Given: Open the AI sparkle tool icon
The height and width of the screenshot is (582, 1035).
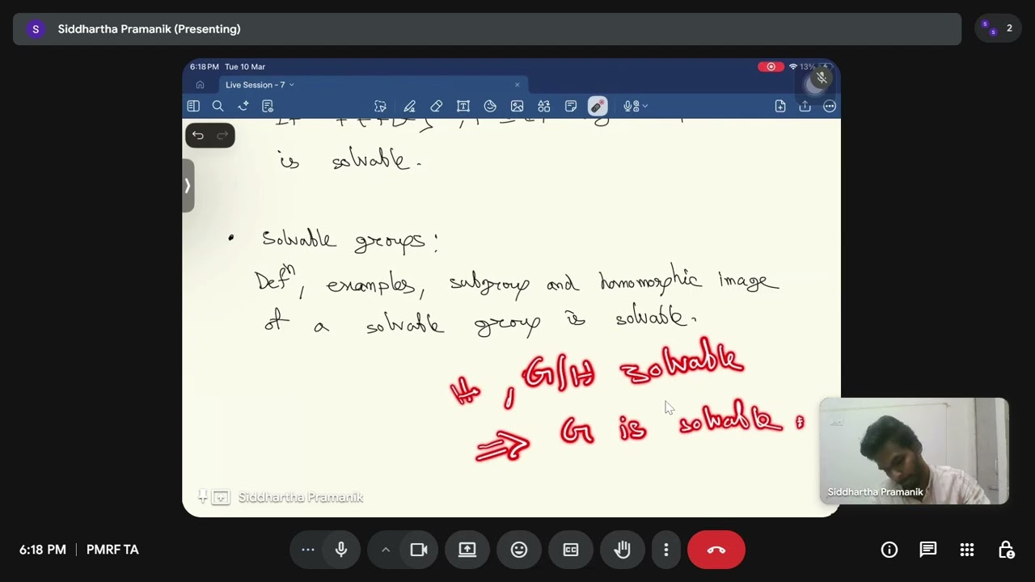Looking at the screenshot, I should [x=243, y=106].
